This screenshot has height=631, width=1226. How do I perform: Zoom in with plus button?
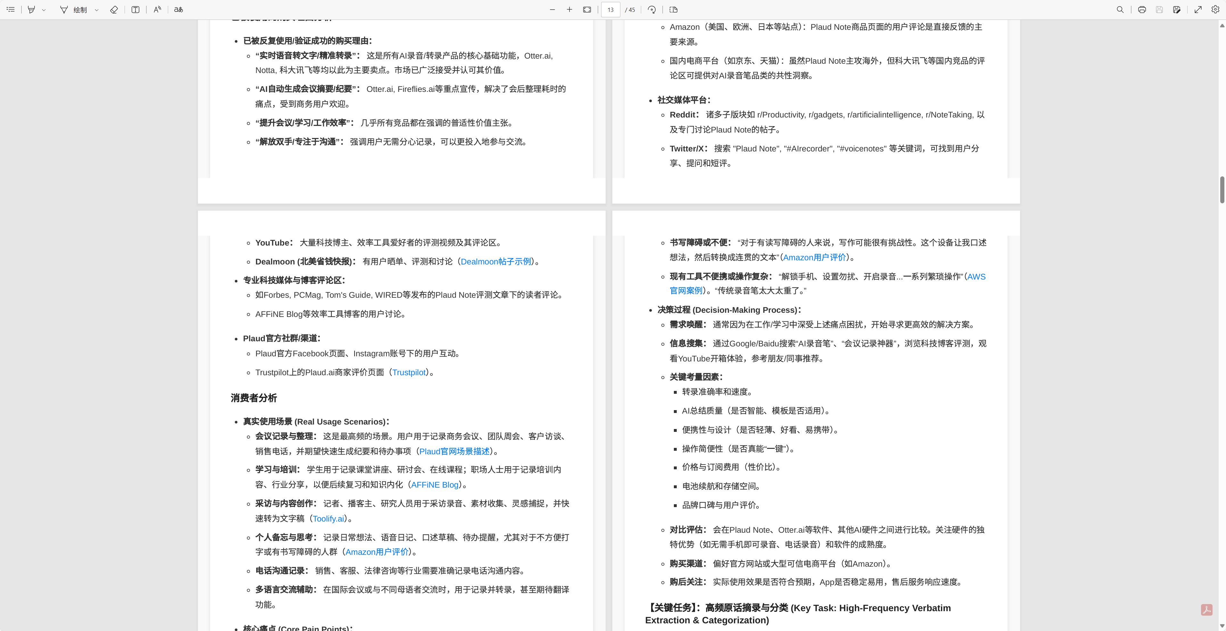[569, 10]
